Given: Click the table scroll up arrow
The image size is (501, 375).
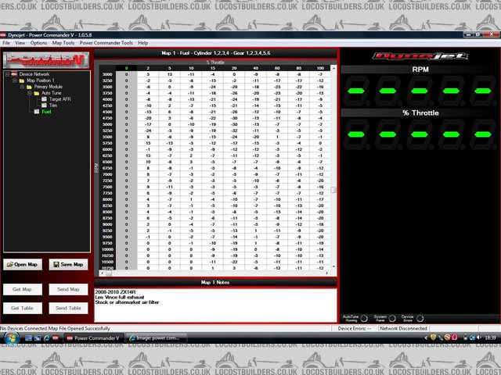Looking at the screenshot, I should (x=333, y=68).
